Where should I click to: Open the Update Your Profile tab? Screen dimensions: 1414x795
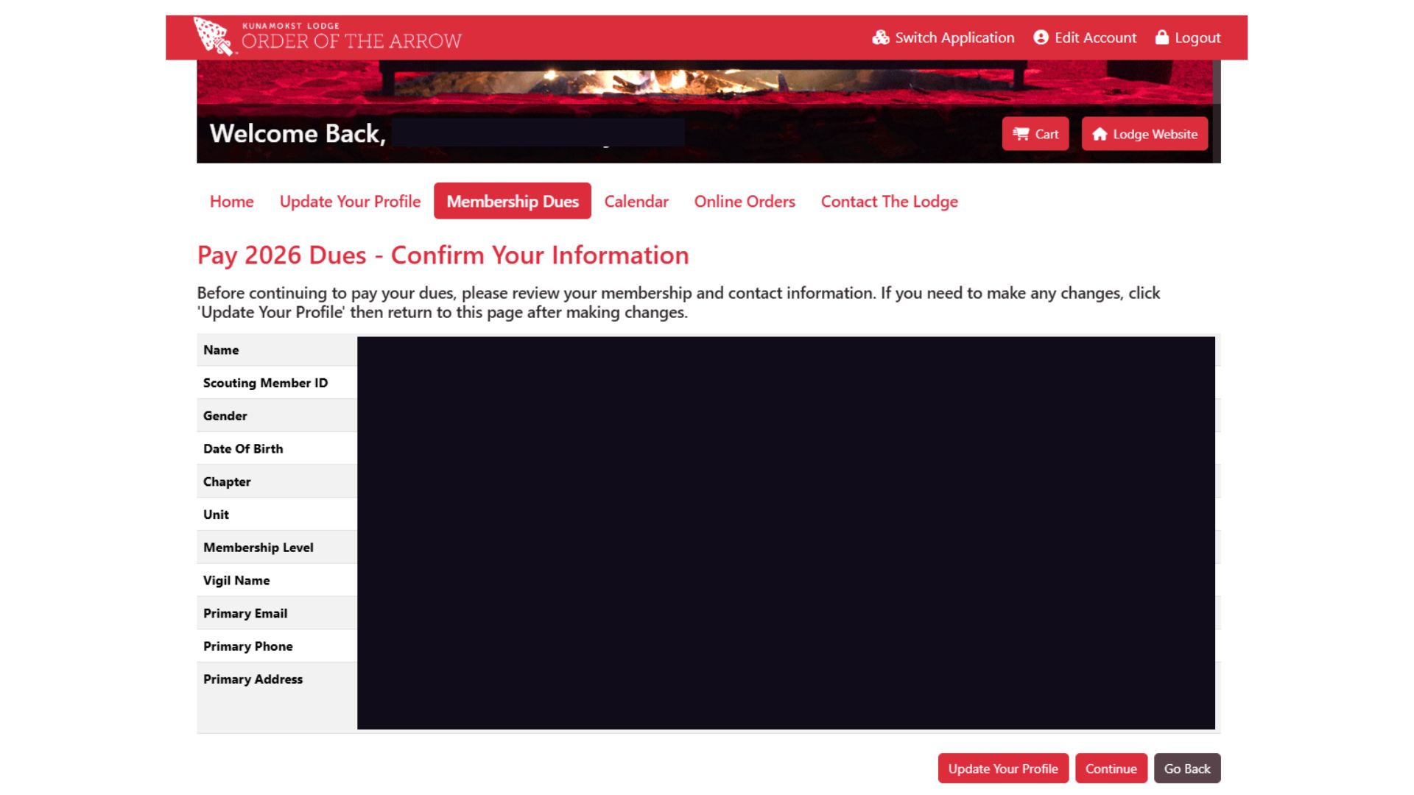[350, 201]
